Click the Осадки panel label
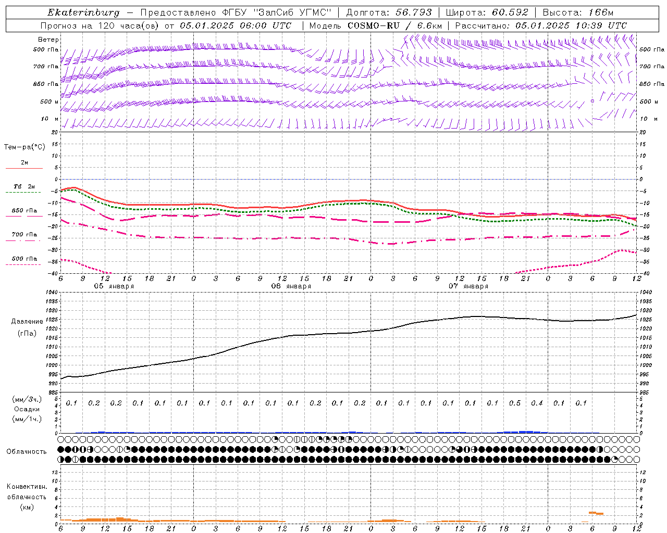Screen dimensions: 667x533 [27, 409]
